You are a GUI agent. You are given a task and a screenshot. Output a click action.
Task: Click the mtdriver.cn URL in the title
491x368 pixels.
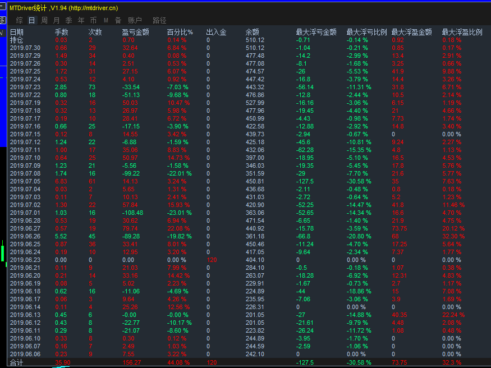93,8
